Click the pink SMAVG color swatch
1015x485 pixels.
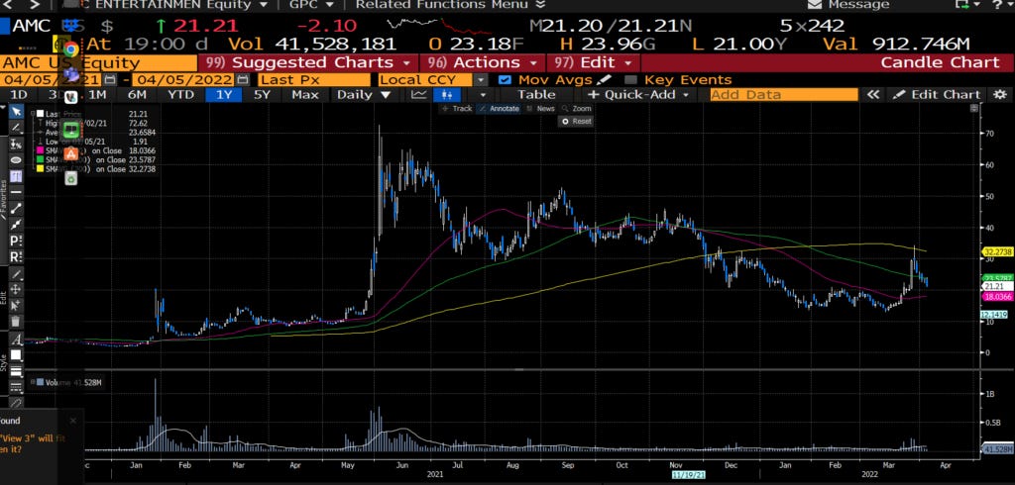(40, 150)
